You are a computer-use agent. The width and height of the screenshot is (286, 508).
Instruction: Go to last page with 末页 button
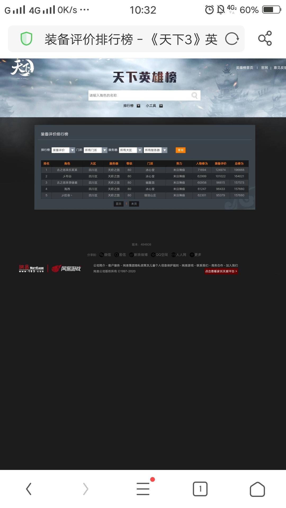pos(134,204)
